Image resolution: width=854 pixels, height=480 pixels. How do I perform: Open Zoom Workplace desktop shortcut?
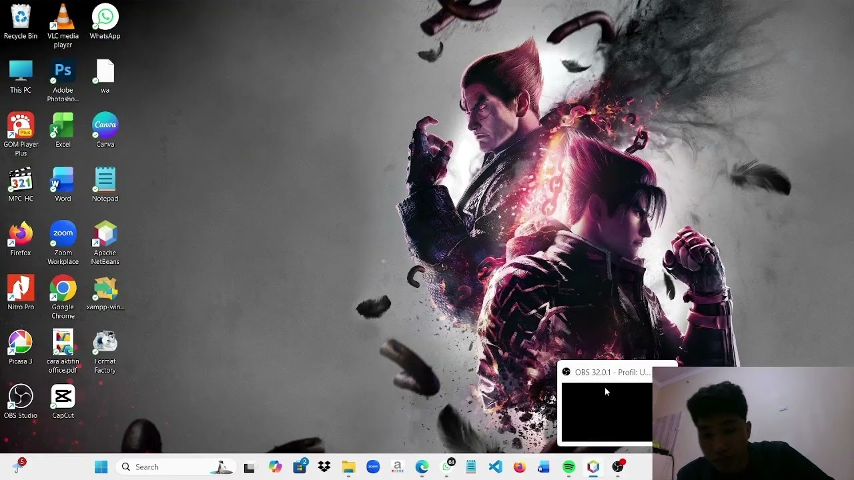click(63, 243)
